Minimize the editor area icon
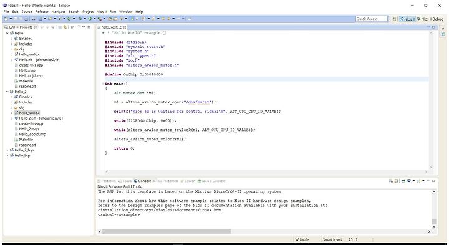The height and width of the screenshot is (245, 449). click(428, 27)
